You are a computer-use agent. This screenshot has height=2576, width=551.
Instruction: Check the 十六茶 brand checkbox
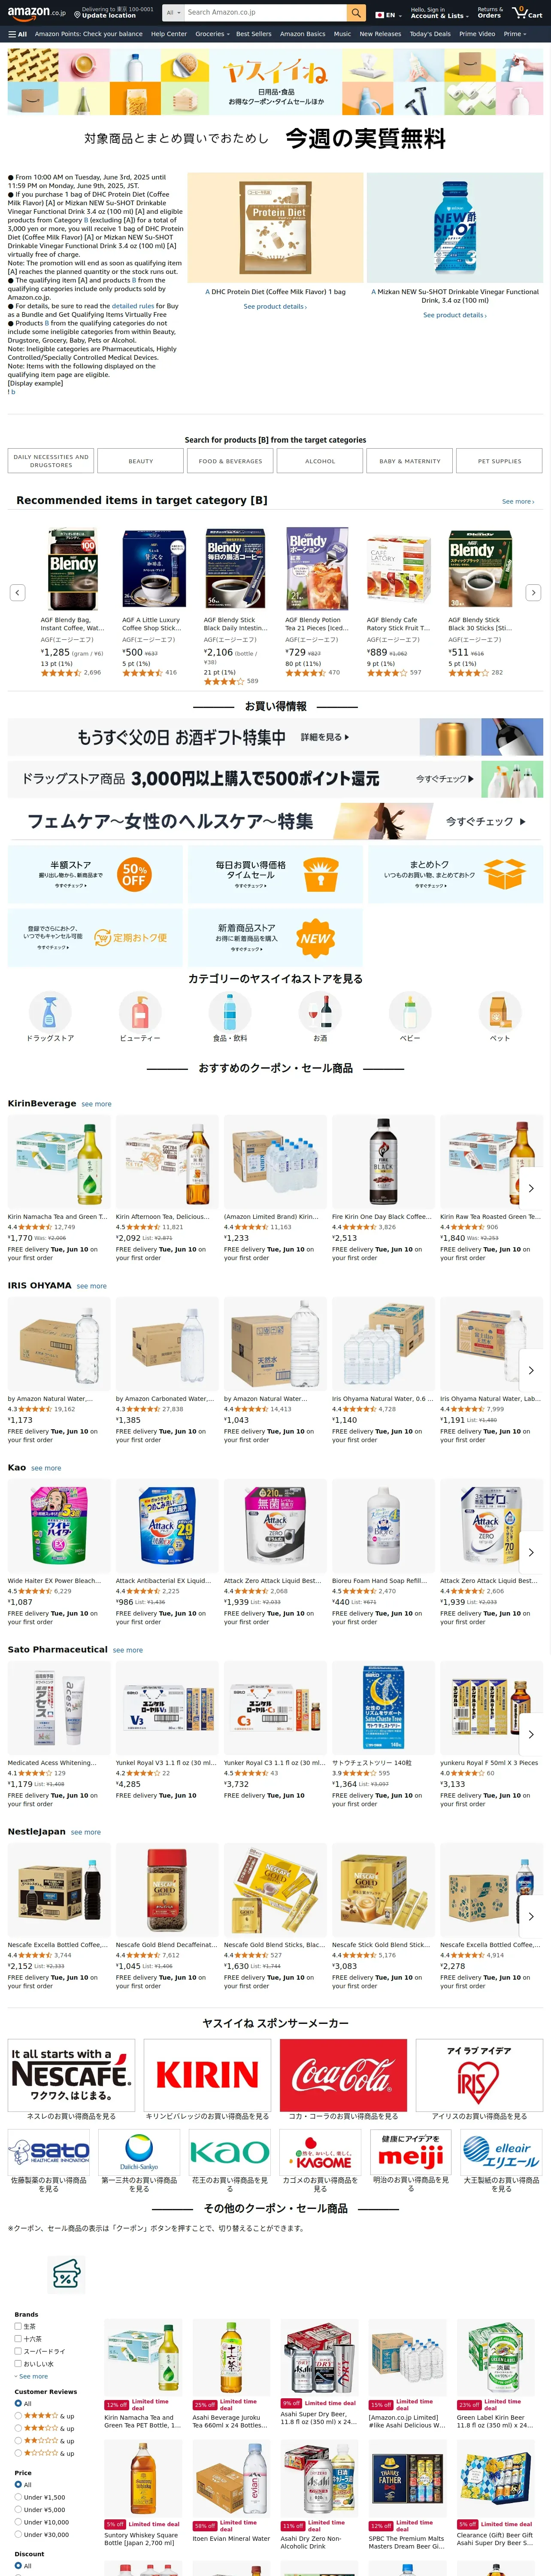tap(18, 2339)
